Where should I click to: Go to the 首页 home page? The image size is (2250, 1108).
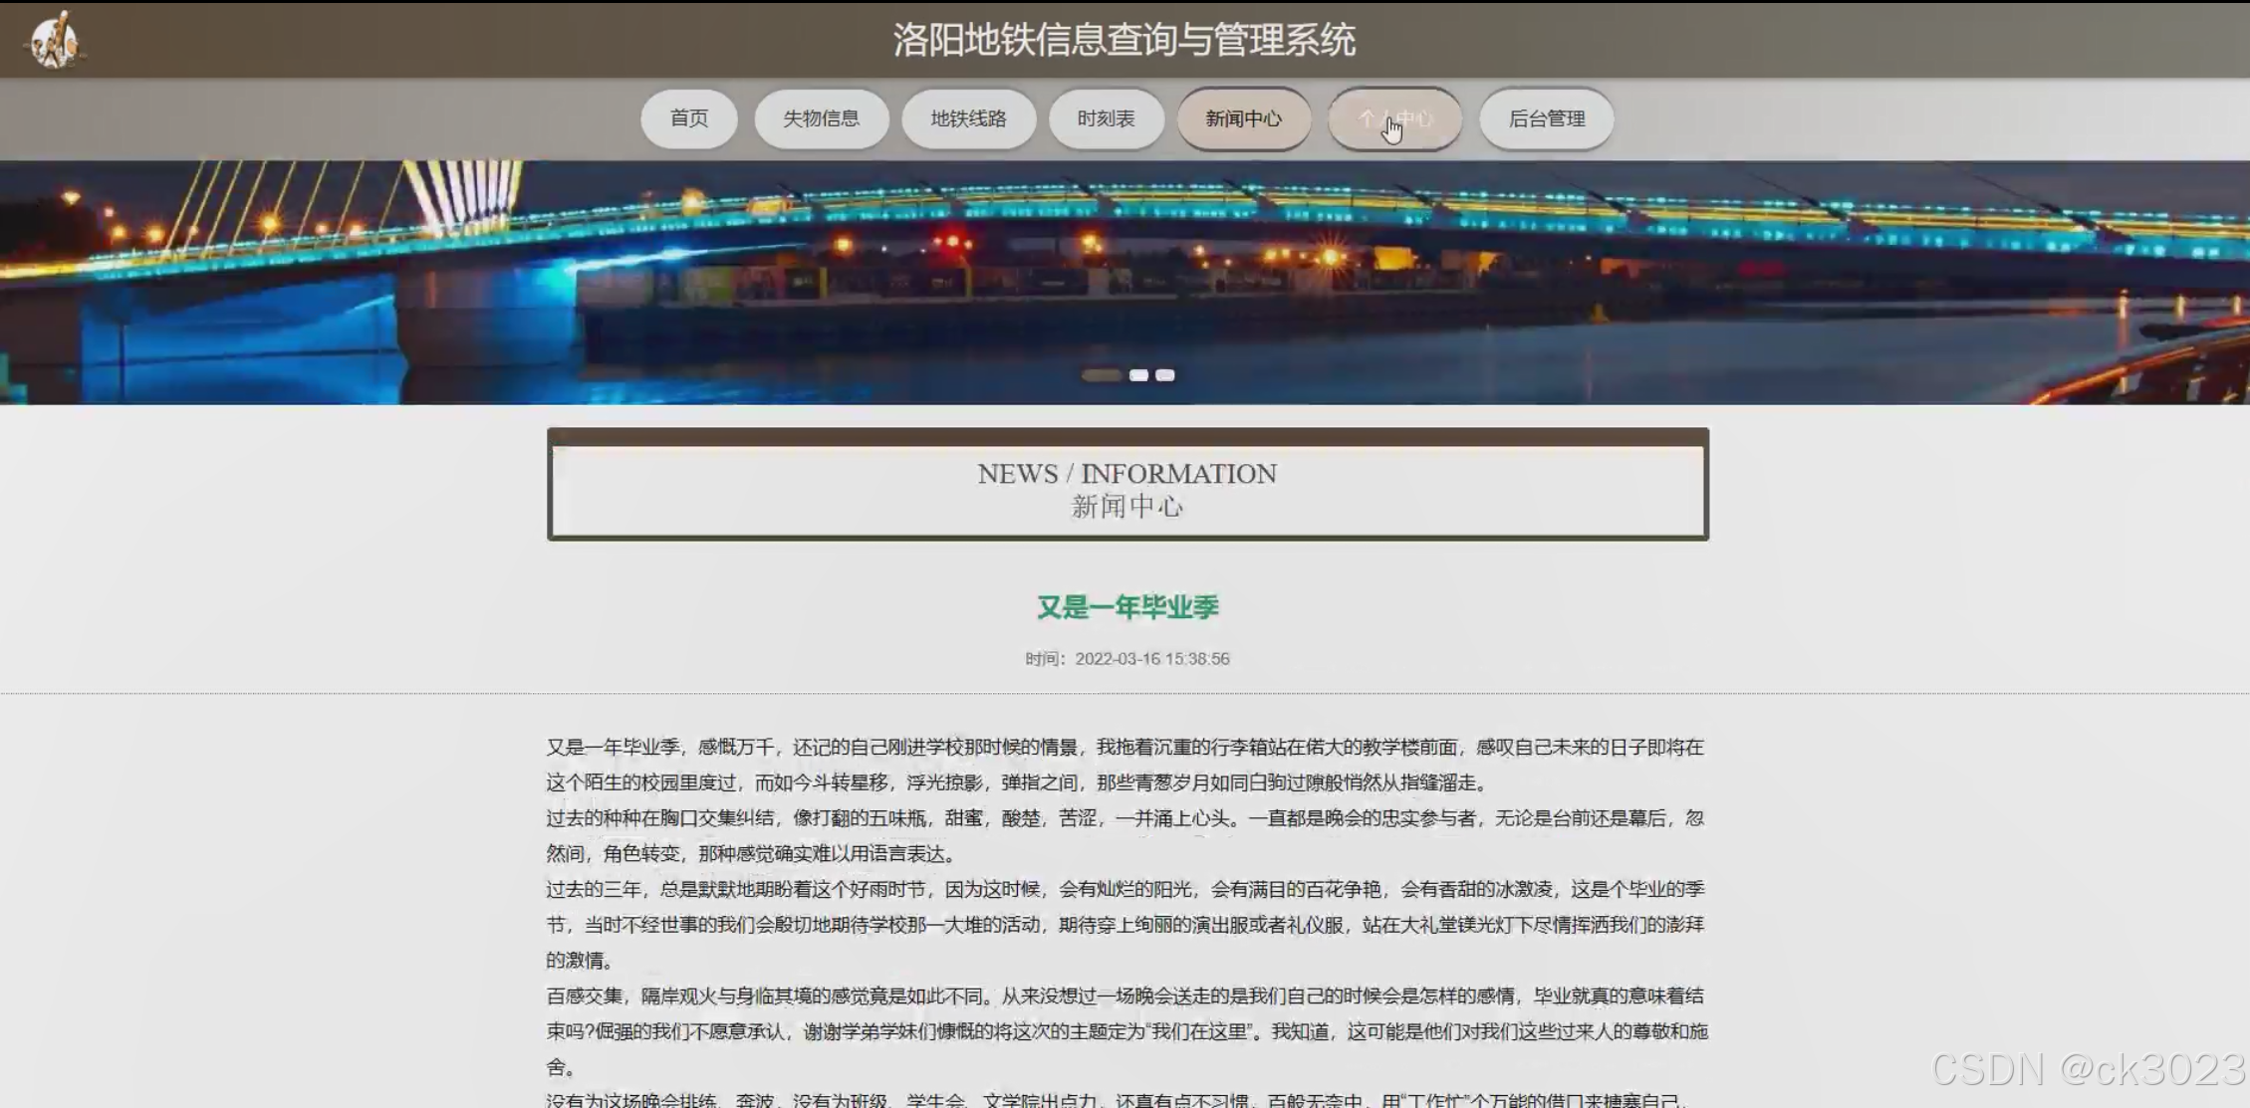pyautogui.click(x=689, y=118)
